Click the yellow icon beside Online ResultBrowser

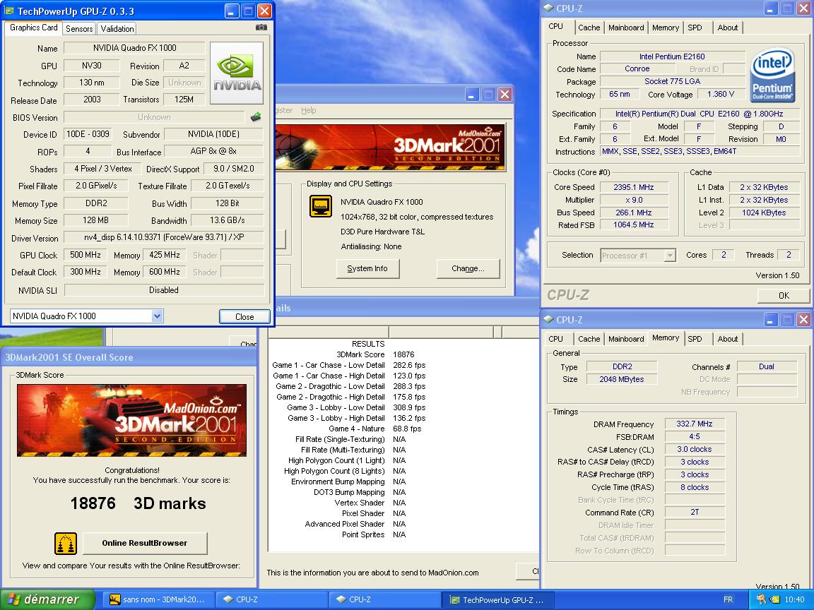tap(66, 543)
